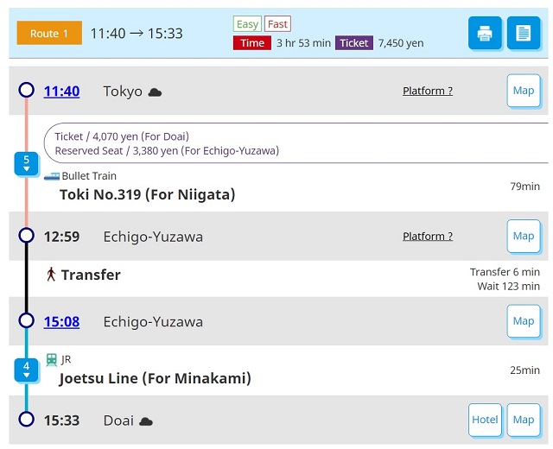Click the red Time badge
553x449 pixels.
252,43
